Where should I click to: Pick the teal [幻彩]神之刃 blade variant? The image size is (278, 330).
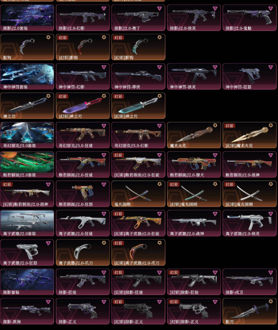click(138, 106)
